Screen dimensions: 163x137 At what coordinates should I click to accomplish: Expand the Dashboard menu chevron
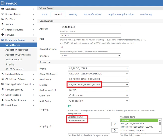[33, 9]
